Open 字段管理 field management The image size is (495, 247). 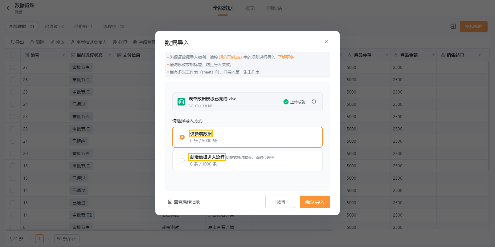click(144, 42)
